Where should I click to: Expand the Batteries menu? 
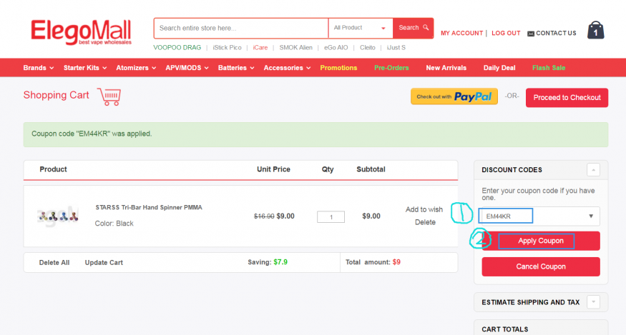tap(236, 68)
